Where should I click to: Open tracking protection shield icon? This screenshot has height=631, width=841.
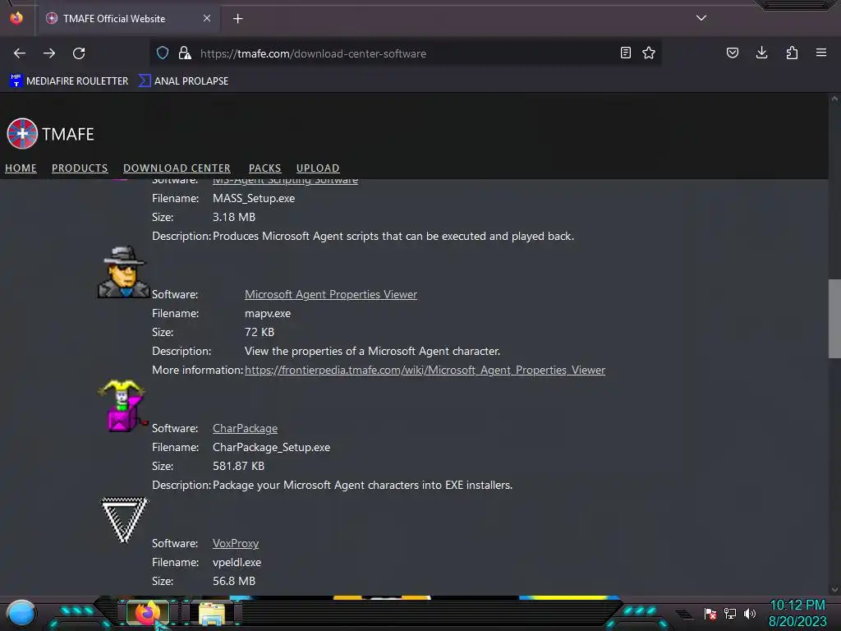coord(163,53)
